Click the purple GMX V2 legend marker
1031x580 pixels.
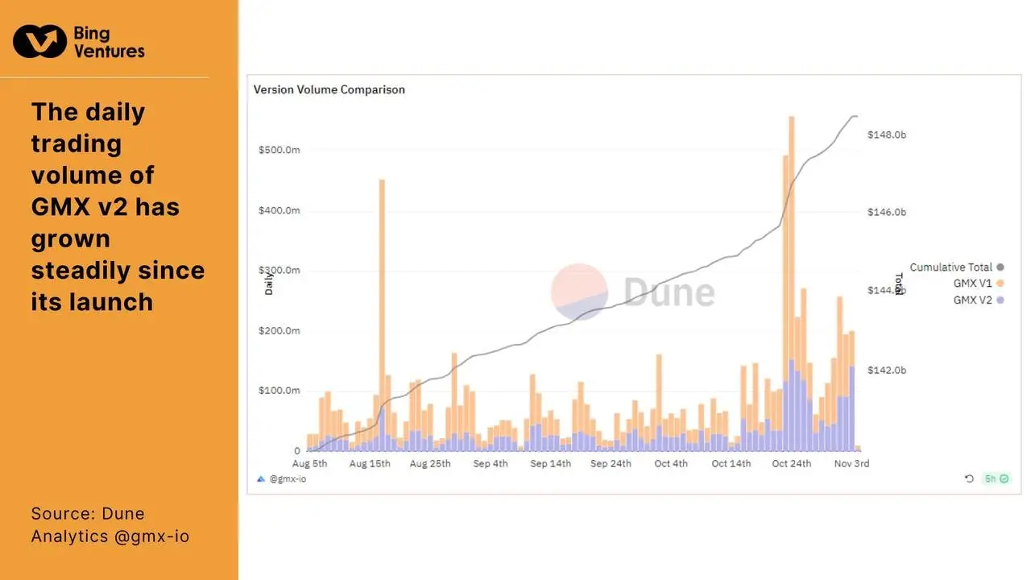coord(1000,300)
